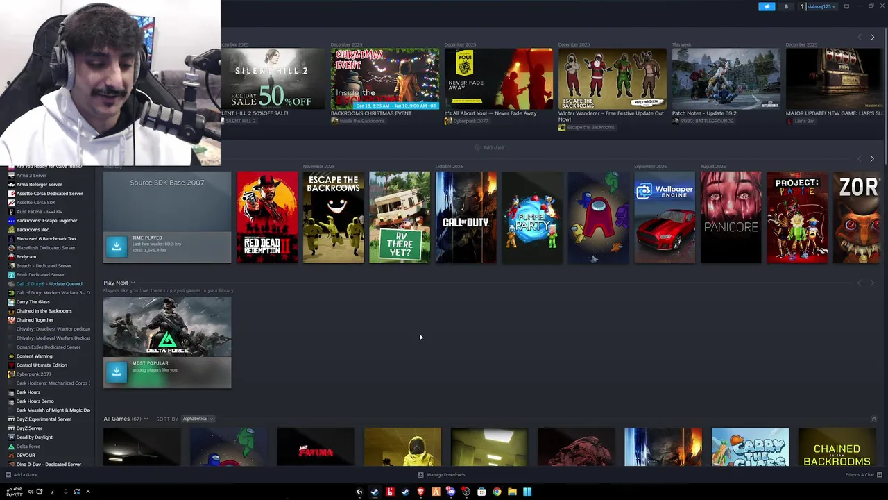
Task: Click the Windows Start button in taskbar
Action: 527,492
